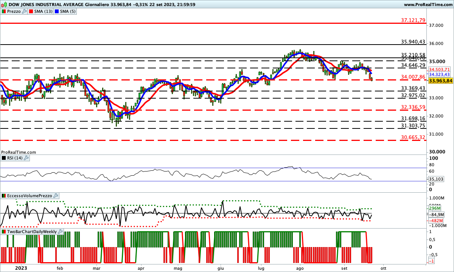Open RSI (14) settings wrench icon
Viewport: 454px width, 272px height.
coord(26,158)
